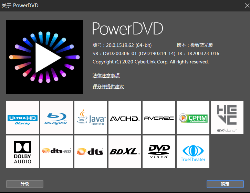Screen dimensions: 250x193
Task: Close the 关于 PowerDVD dialog
Action: (247, 6)
